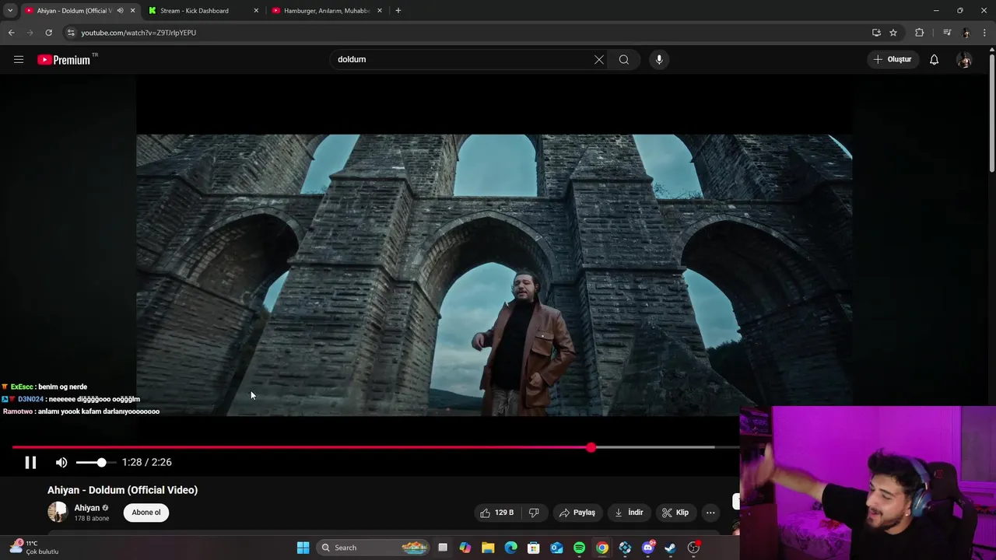Adjust the video volume slider
This screenshot has height=560, width=996.
pyautogui.click(x=96, y=462)
